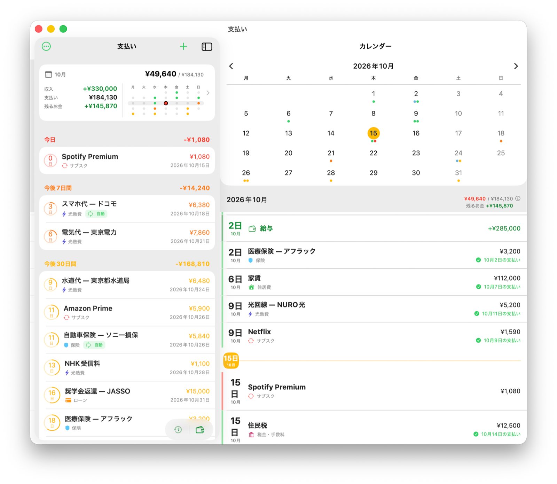Click the green check beside 10月2日の支払い

point(478,260)
